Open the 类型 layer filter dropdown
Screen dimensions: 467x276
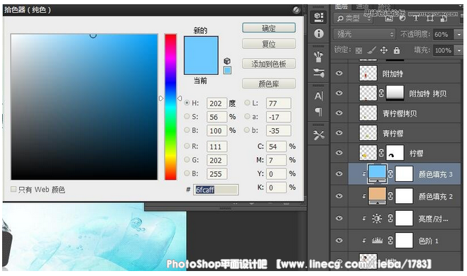[x=353, y=18]
